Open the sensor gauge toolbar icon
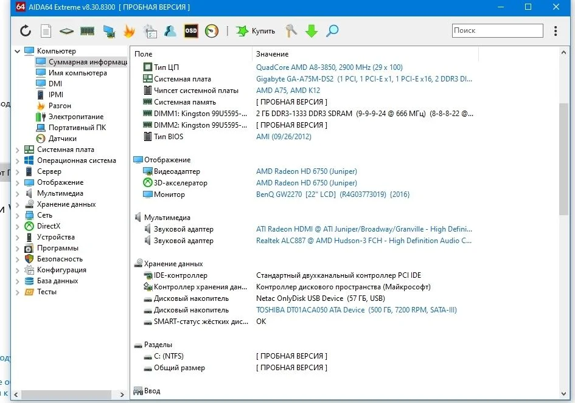575x403 pixels. coord(212,31)
